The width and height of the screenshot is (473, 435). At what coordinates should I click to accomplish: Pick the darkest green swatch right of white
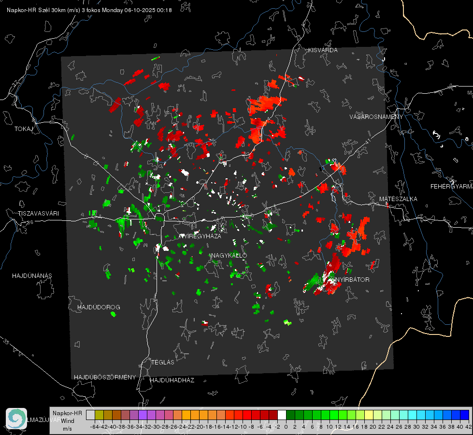click(290, 415)
